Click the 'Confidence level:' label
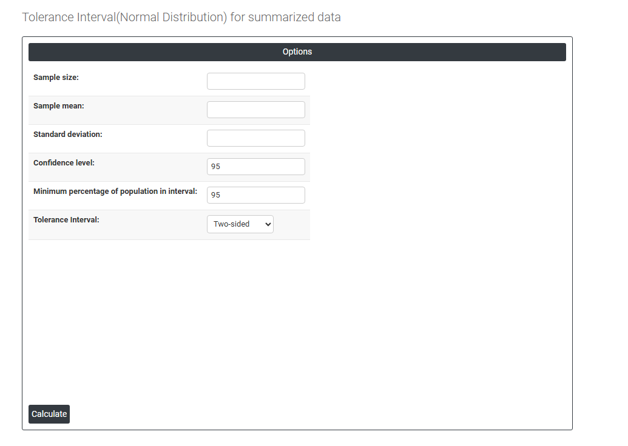The width and height of the screenshot is (628, 446). click(x=64, y=163)
